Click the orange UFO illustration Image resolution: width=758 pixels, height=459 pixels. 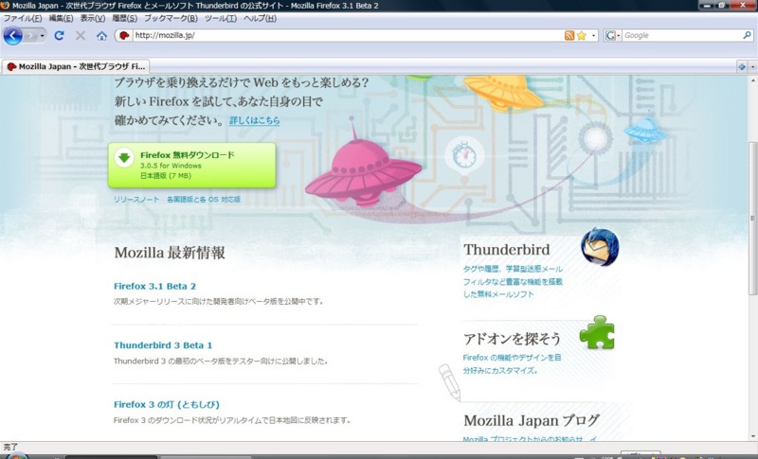click(x=504, y=91)
